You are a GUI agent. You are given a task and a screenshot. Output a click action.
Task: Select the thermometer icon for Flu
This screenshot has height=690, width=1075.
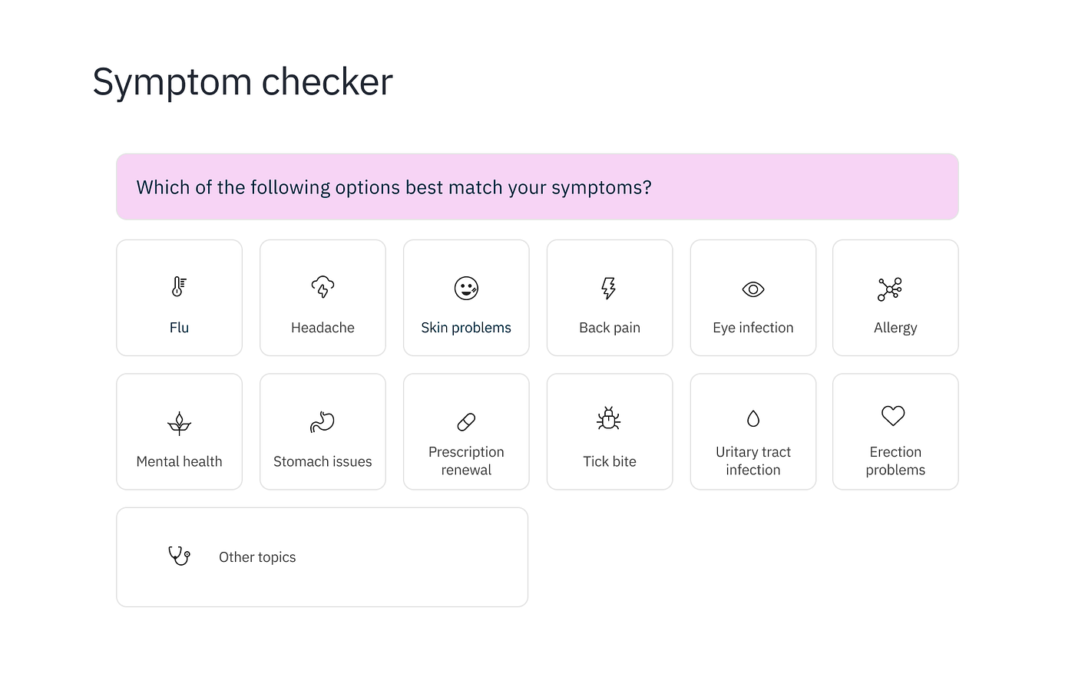tap(179, 287)
